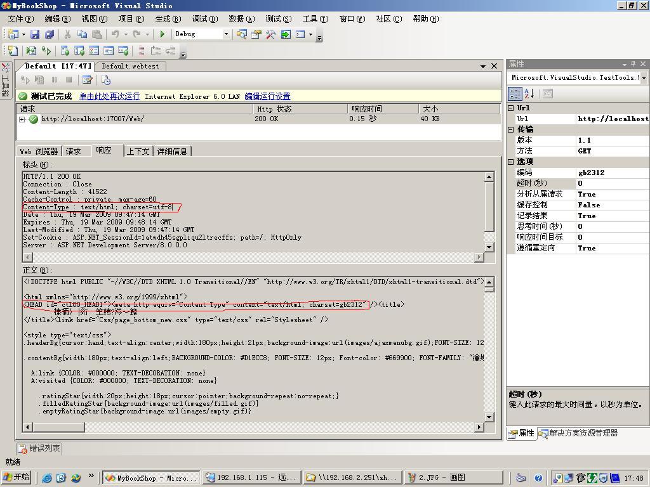Open the object selector dropdown in Properties

coord(644,78)
